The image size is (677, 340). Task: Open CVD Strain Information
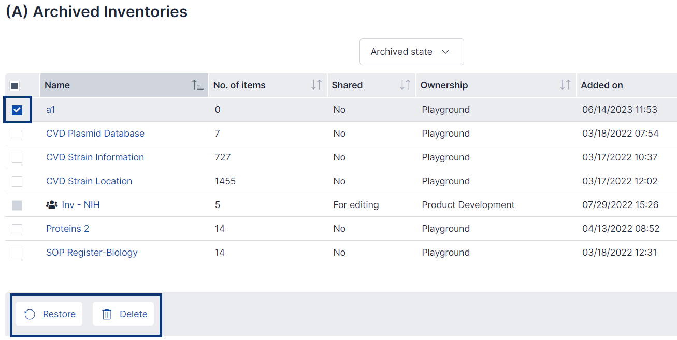(95, 157)
